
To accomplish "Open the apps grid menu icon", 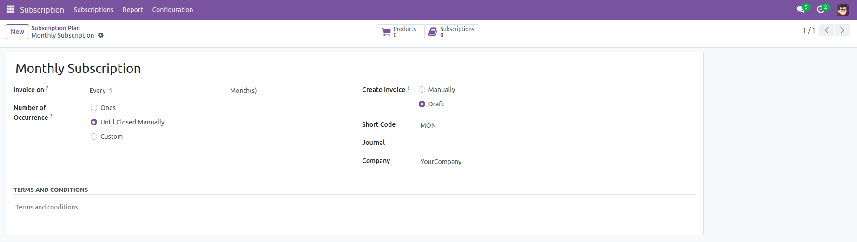I will pyautogui.click(x=10, y=9).
